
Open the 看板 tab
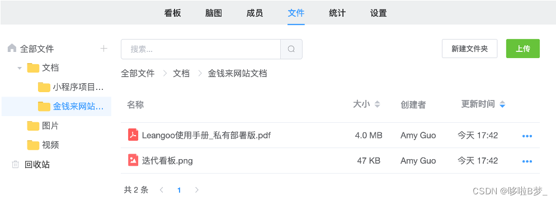(x=173, y=13)
